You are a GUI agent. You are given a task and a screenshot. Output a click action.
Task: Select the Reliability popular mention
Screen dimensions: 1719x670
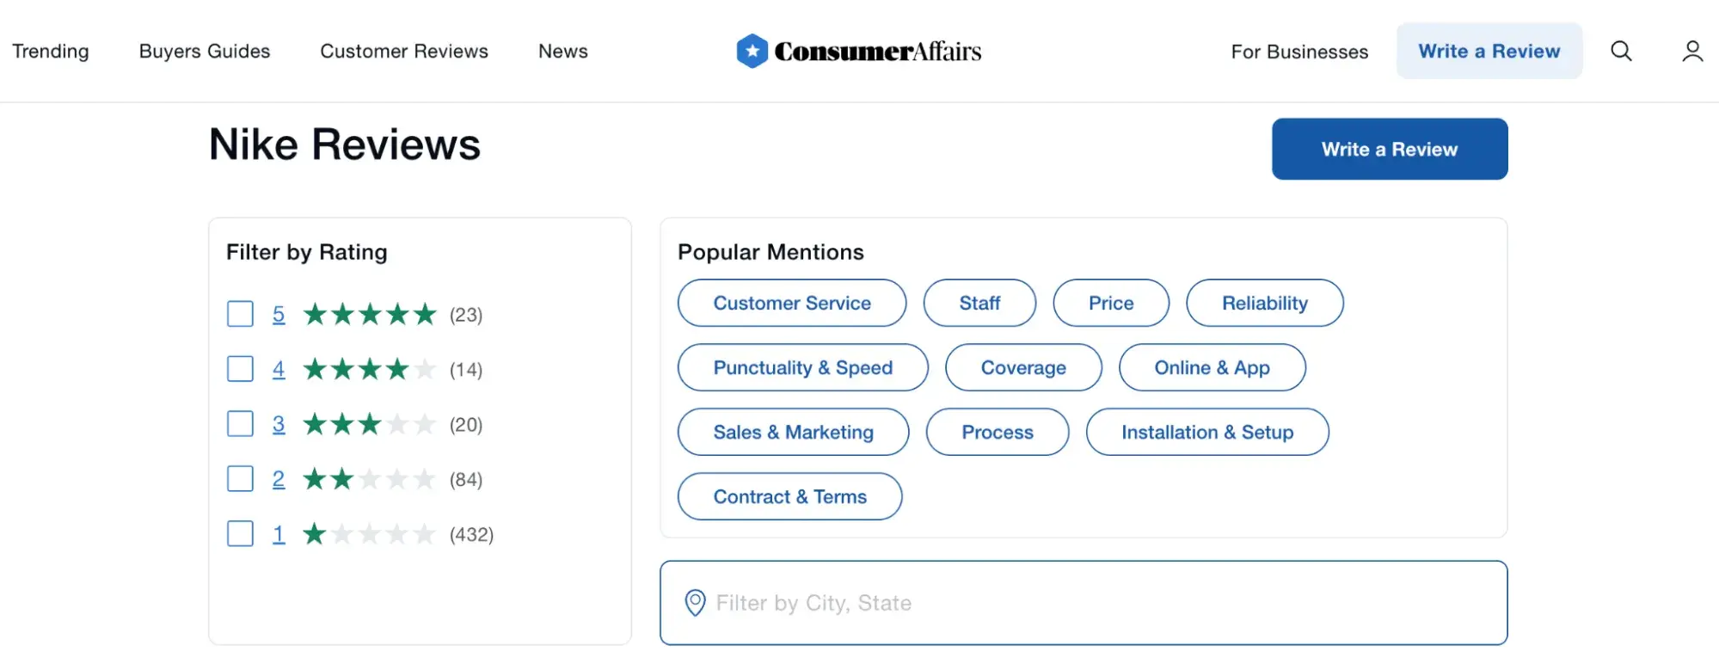click(x=1264, y=303)
